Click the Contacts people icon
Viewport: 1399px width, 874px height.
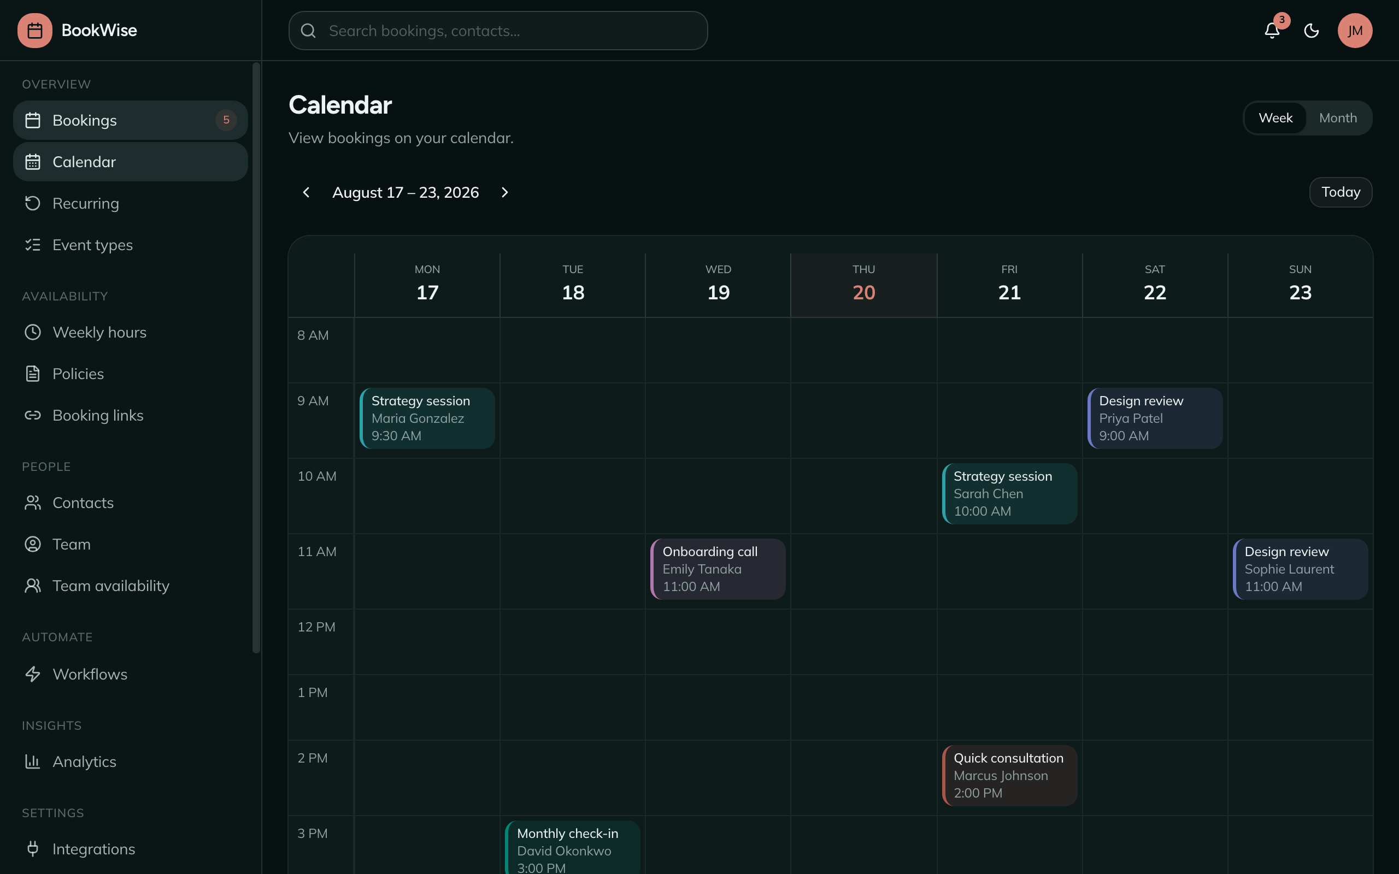coord(33,503)
